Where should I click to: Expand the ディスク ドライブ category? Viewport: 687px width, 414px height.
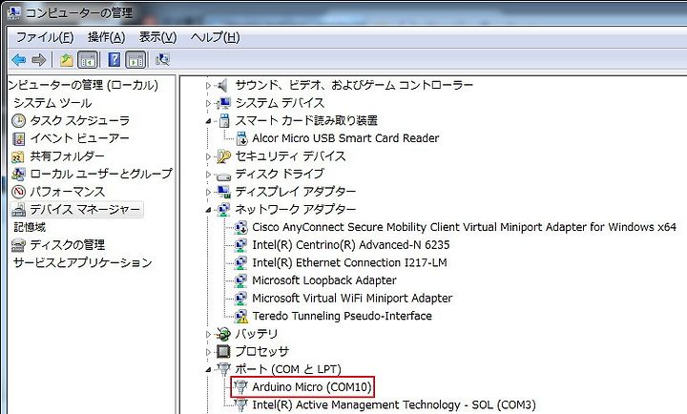pos(209,175)
